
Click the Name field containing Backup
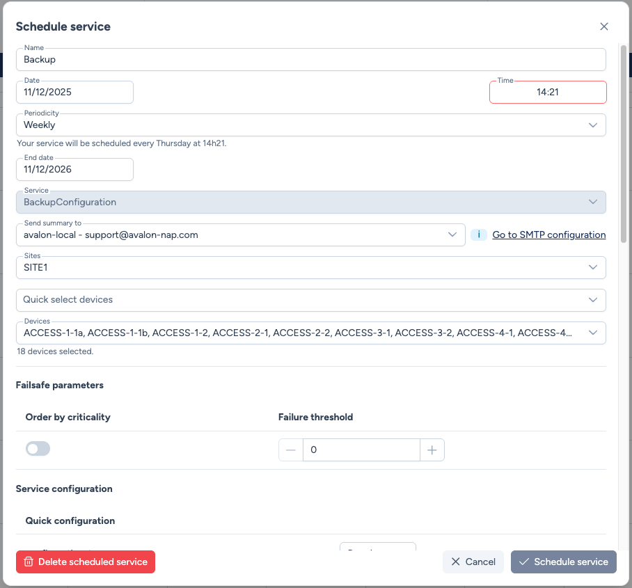310,60
